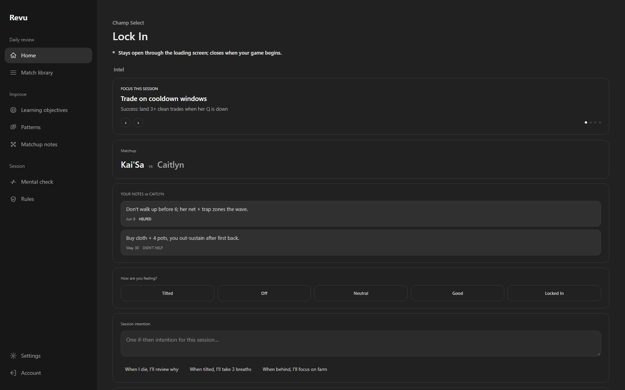The height and width of the screenshot is (390, 625).
Task: Click the Settings gear icon
Action: (13, 356)
